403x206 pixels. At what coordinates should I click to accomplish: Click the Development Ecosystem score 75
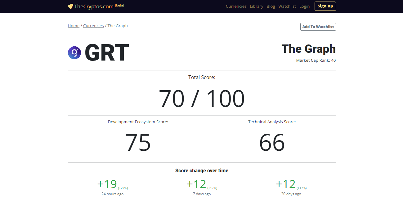138,143
